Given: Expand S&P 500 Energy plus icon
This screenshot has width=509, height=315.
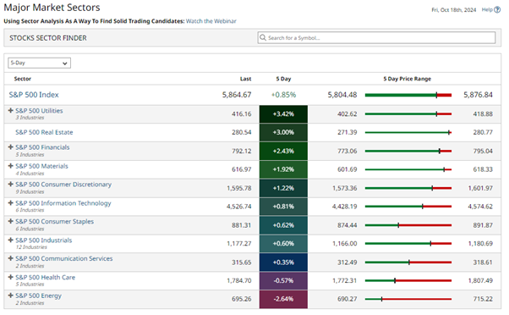Looking at the screenshot, I should pos(11,296).
